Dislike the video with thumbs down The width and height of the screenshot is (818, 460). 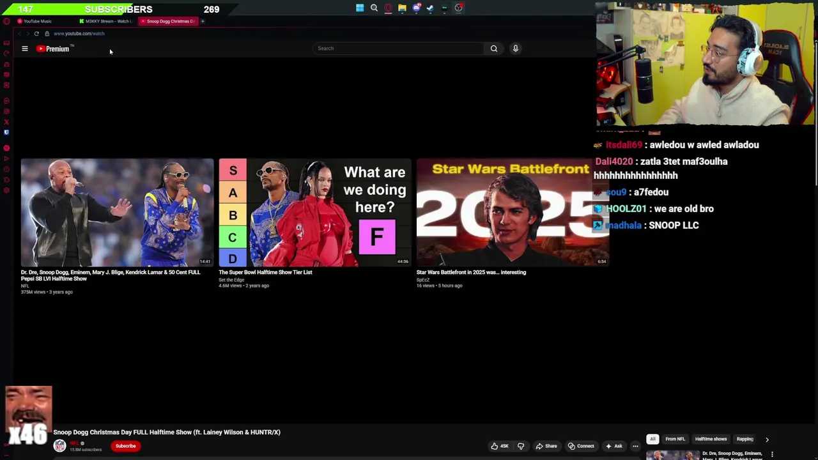coord(521,446)
